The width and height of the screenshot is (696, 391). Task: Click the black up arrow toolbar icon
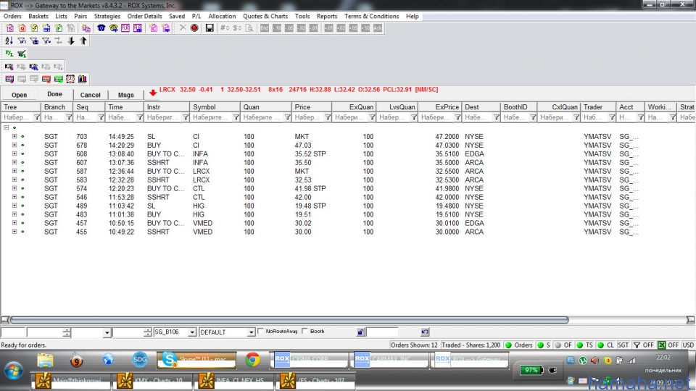tap(83, 41)
